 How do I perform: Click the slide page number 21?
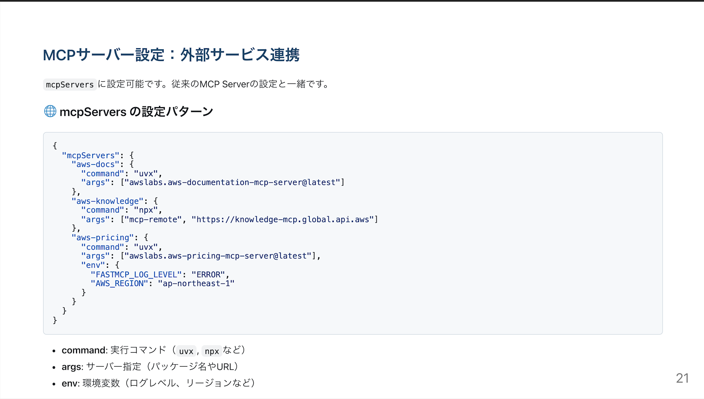click(x=682, y=378)
